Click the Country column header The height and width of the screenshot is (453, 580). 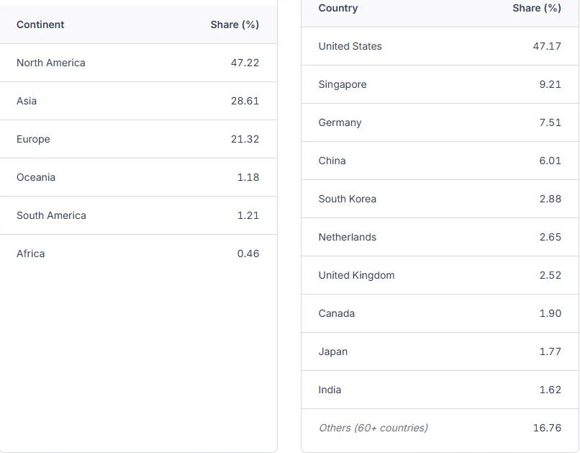click(338, 8)
